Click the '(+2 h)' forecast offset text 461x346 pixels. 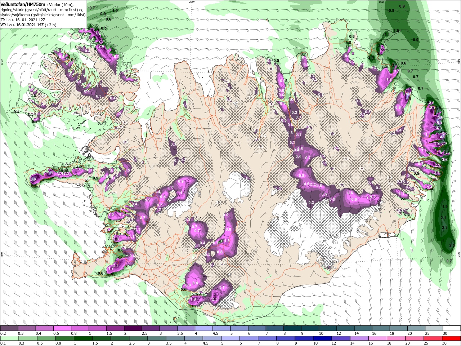pyautogui.click(x=51, y=25)
